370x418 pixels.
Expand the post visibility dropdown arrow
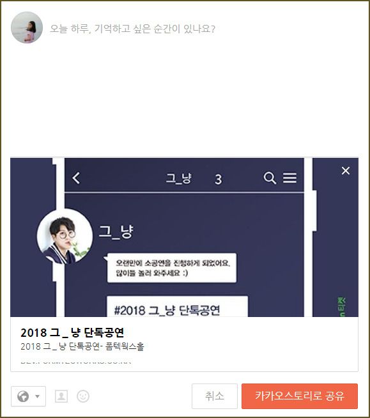click(x=38, y=396)
